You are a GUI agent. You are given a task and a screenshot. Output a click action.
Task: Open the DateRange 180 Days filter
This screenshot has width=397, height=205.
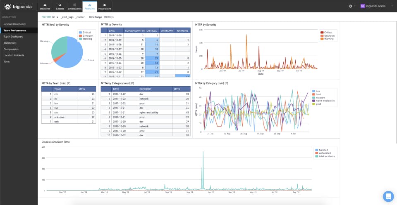(101, 17)
